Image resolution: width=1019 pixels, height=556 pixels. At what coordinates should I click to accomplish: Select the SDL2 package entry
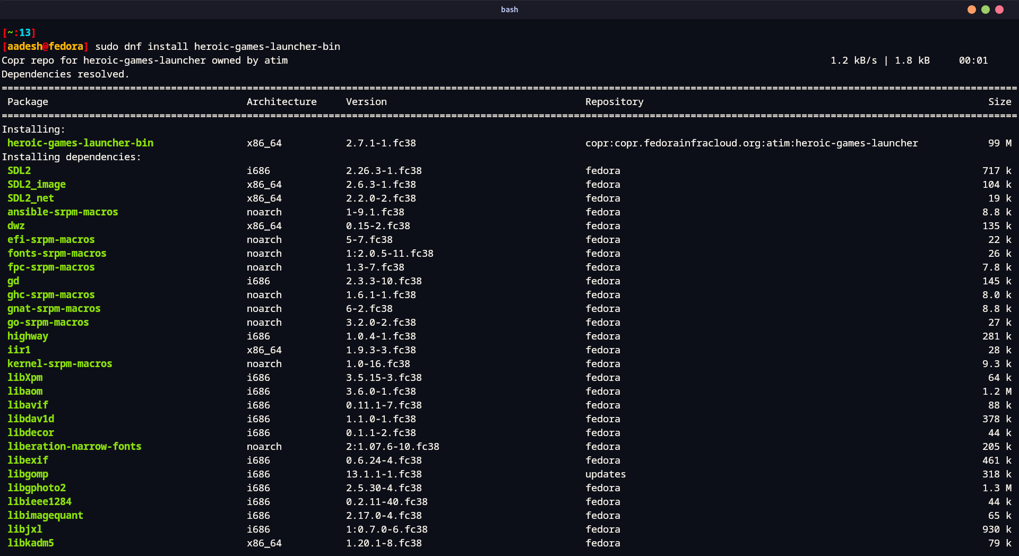click(19, 170)
